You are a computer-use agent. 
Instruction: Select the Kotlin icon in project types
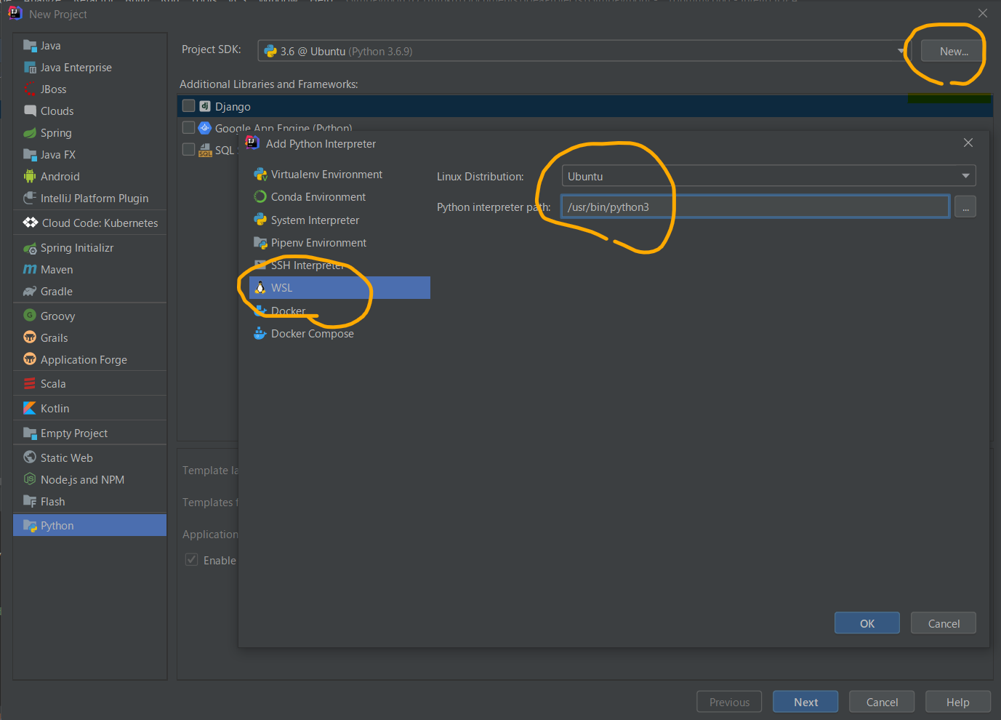pyautogui.click(x=30, y=409)
